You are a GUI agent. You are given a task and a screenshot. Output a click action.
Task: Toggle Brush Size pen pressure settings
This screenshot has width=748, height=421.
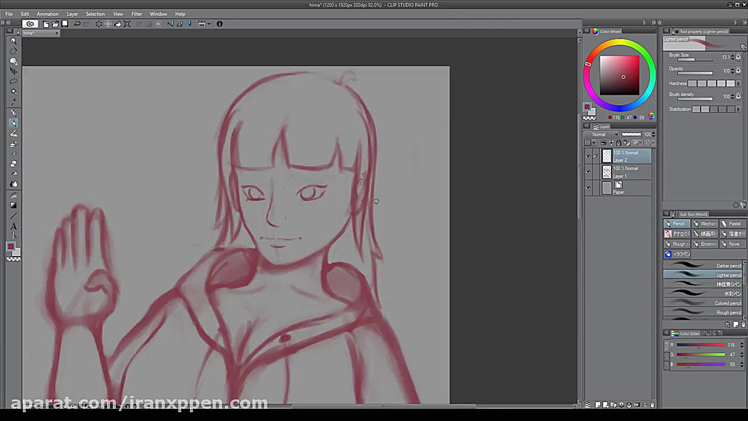pos(739,57)
